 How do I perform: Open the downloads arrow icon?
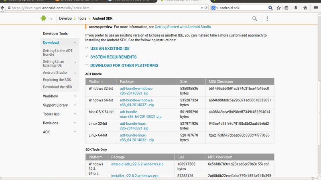pos(296,8)
